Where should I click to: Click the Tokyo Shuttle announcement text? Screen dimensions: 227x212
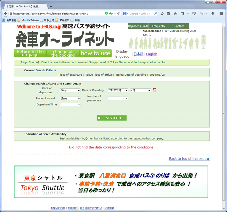point(93,62)
